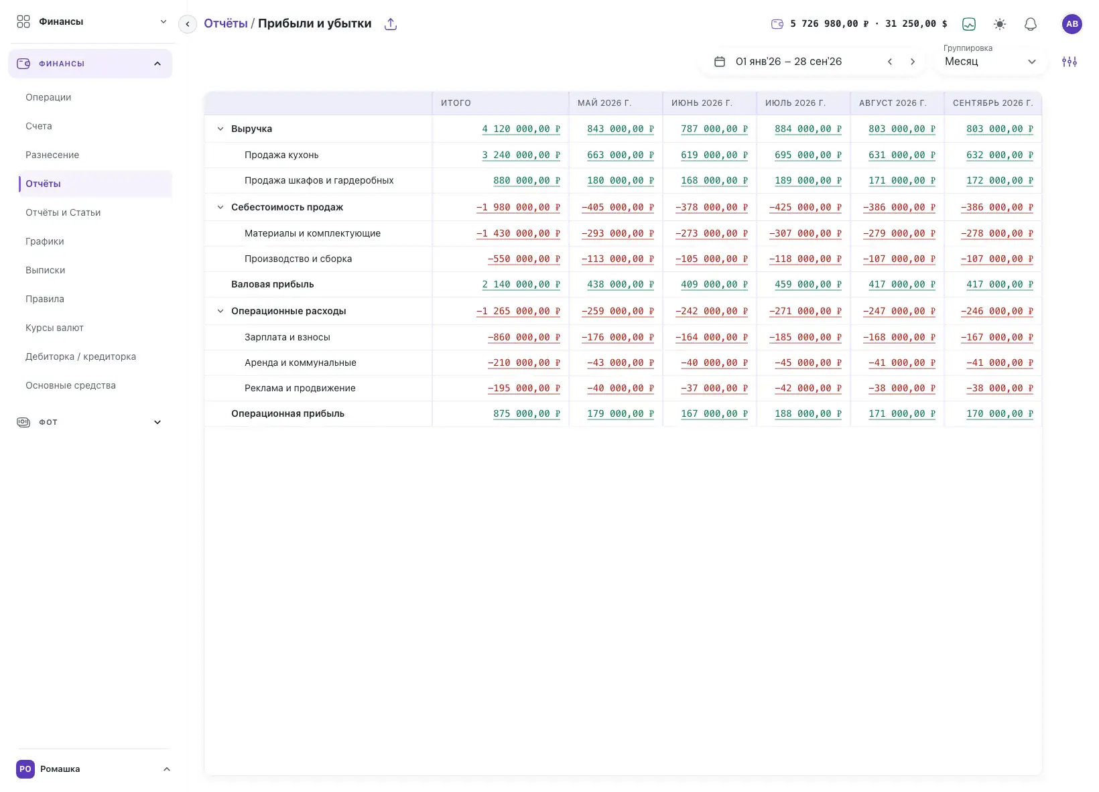Open Выписки in the sidebar

pyautogui.click(x=46, y=270)
